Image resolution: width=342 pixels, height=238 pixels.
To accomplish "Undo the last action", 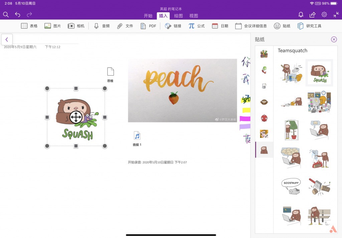I will [17, 15].
